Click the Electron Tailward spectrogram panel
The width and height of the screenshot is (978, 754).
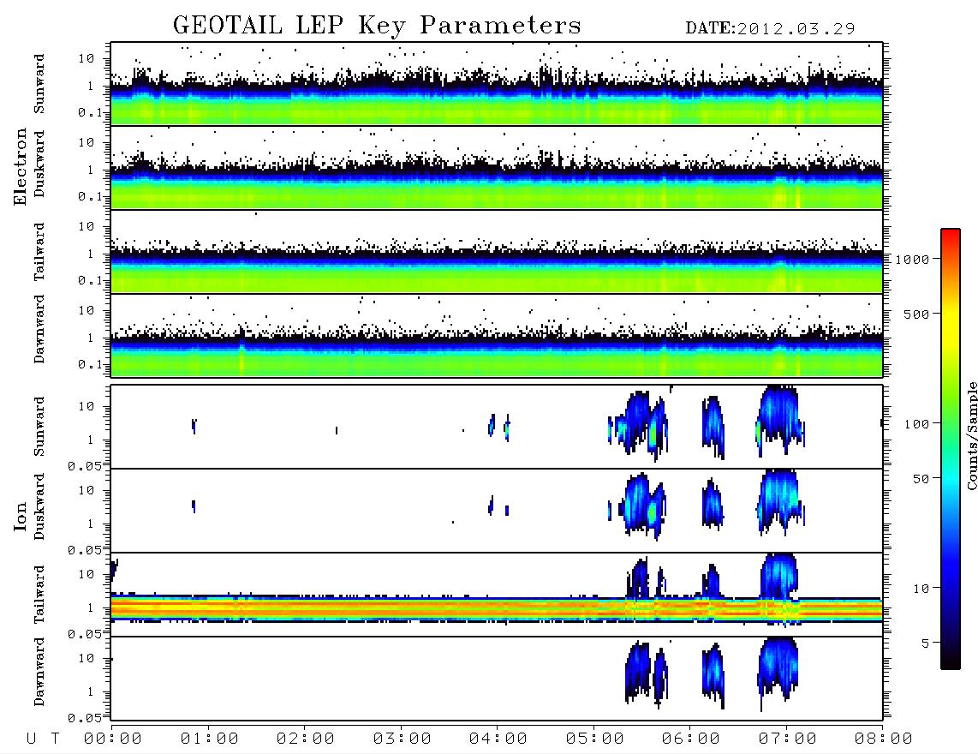[497, 252]
